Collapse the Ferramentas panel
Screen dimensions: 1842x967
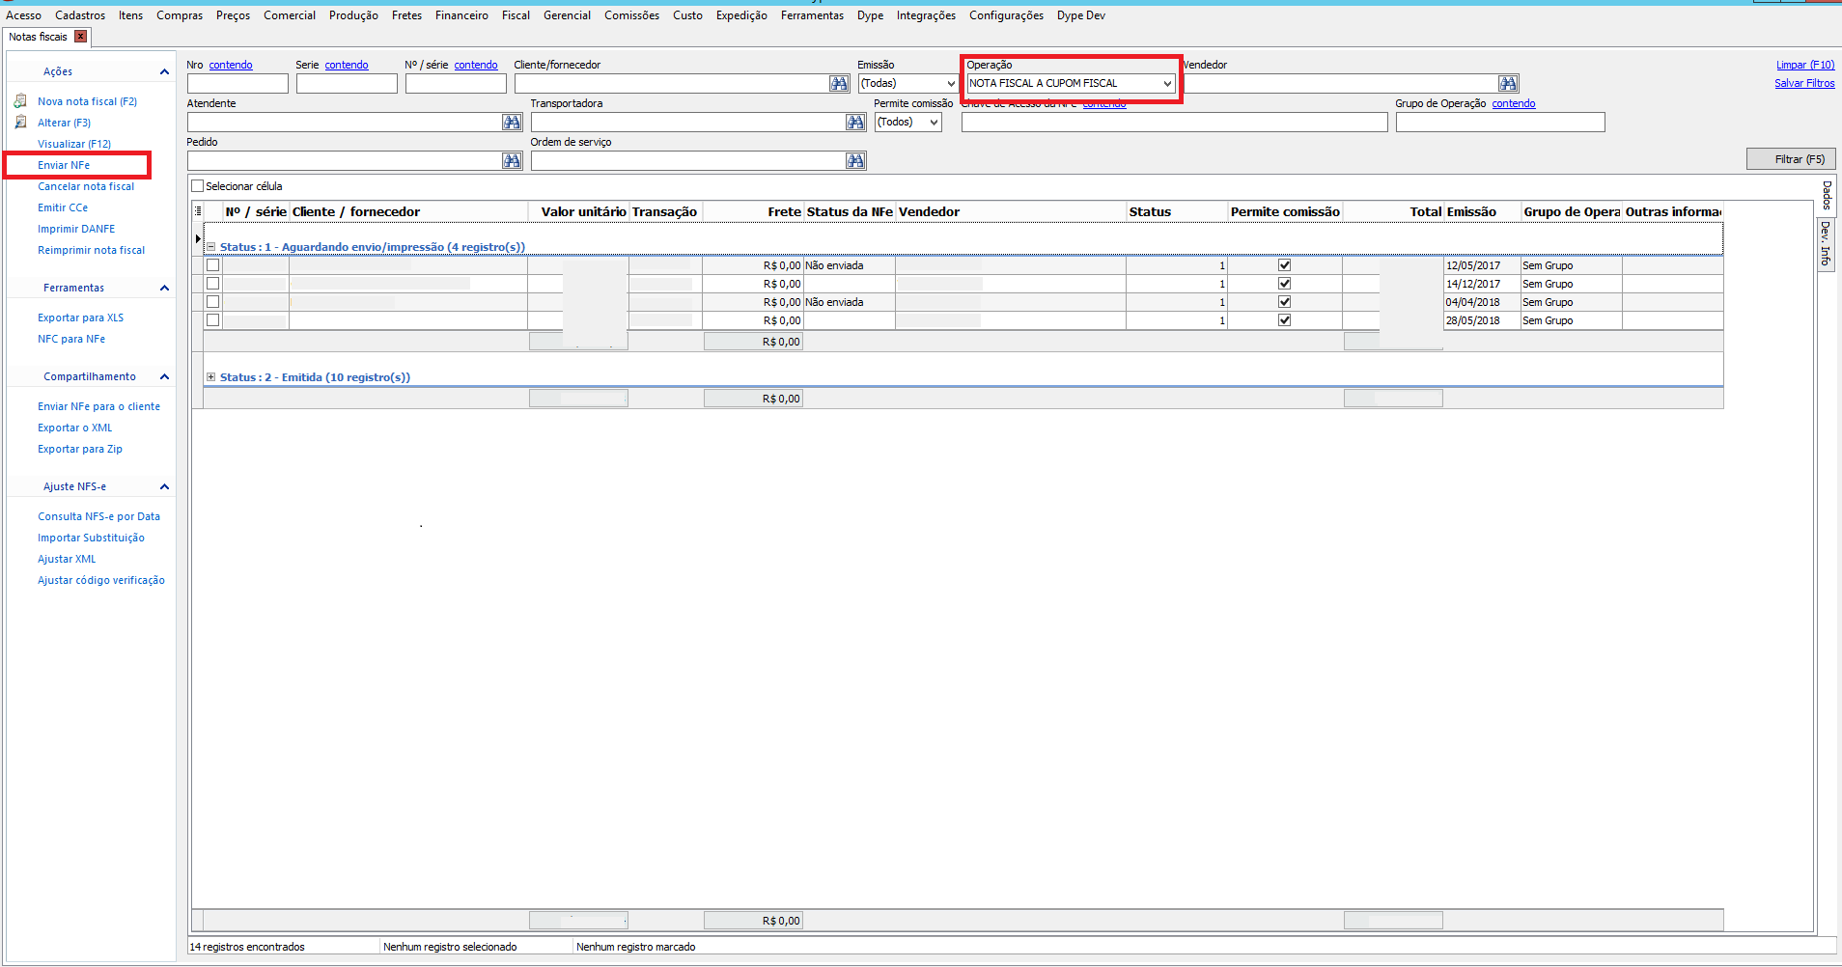(x=164, y=288)
